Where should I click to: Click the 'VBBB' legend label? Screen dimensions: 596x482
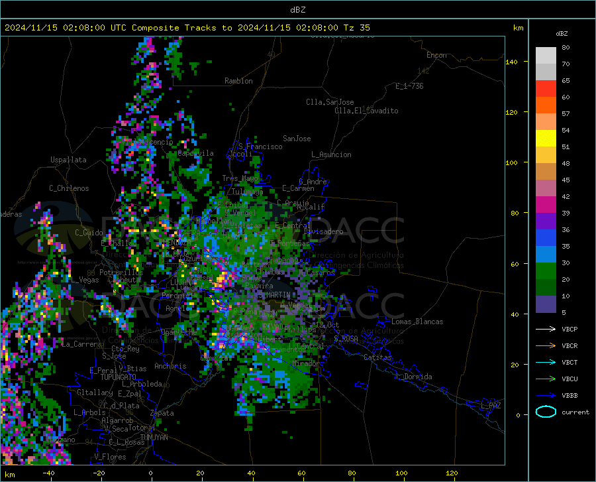[x=570, y=395]
